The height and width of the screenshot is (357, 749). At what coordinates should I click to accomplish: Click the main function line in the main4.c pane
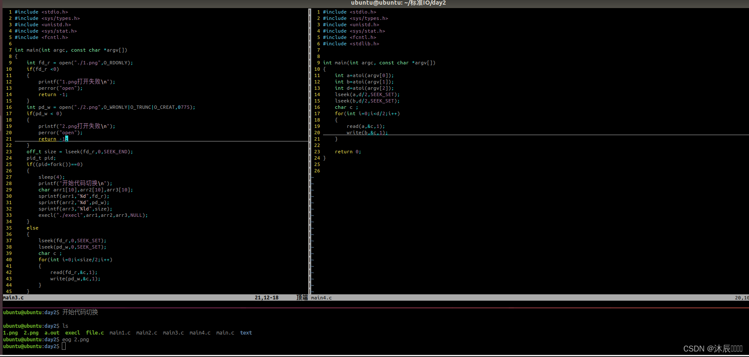point(379,63)
